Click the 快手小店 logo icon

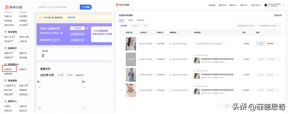click(7, 7)
